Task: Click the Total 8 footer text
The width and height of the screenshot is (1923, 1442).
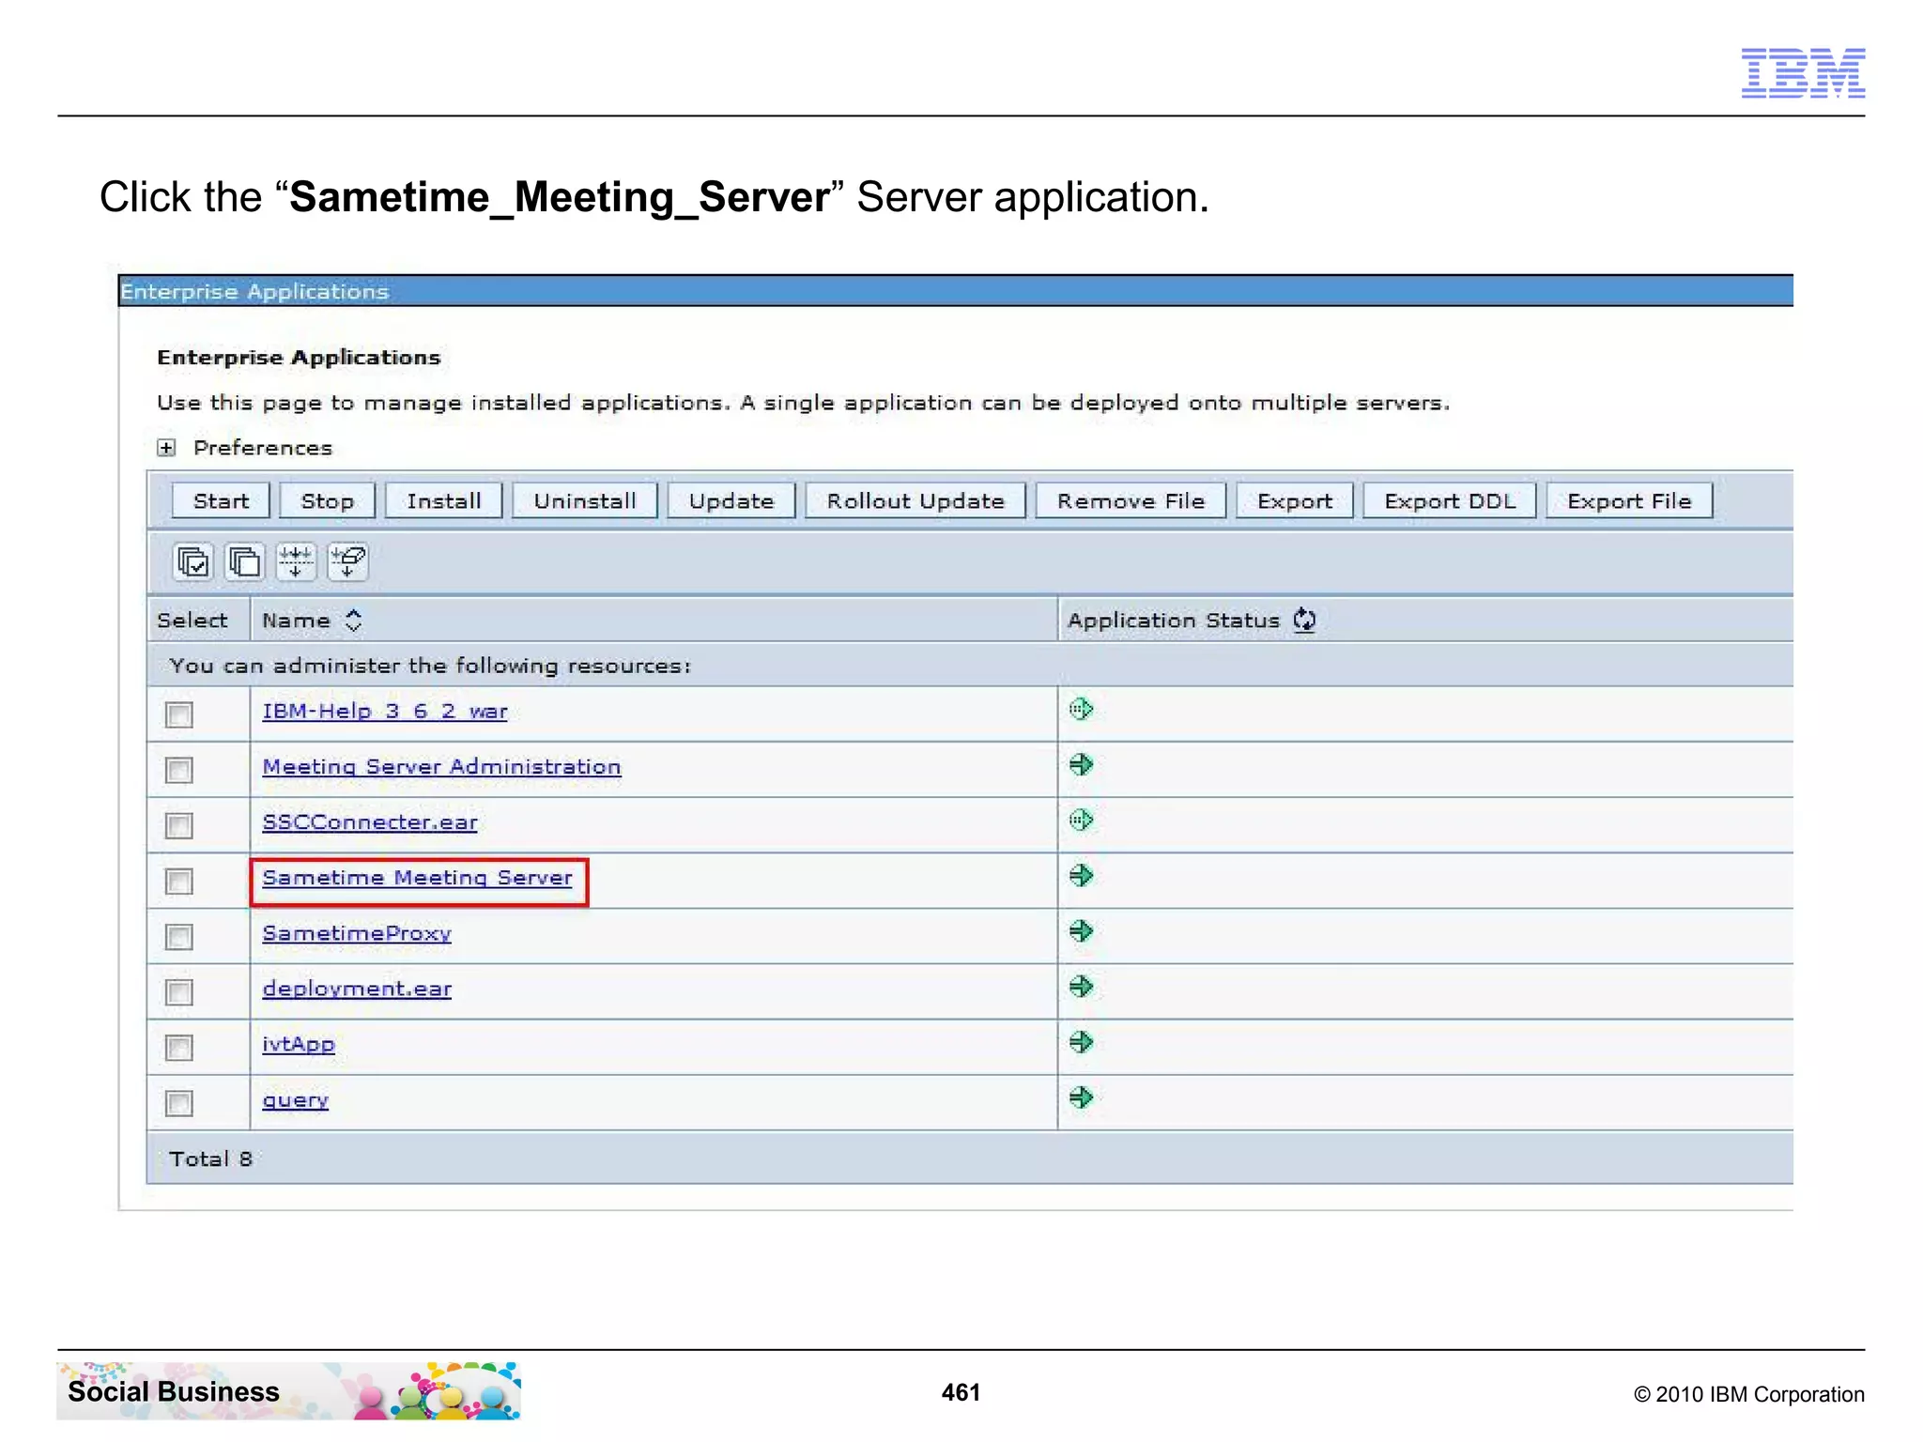Action: pos(211,1159)
